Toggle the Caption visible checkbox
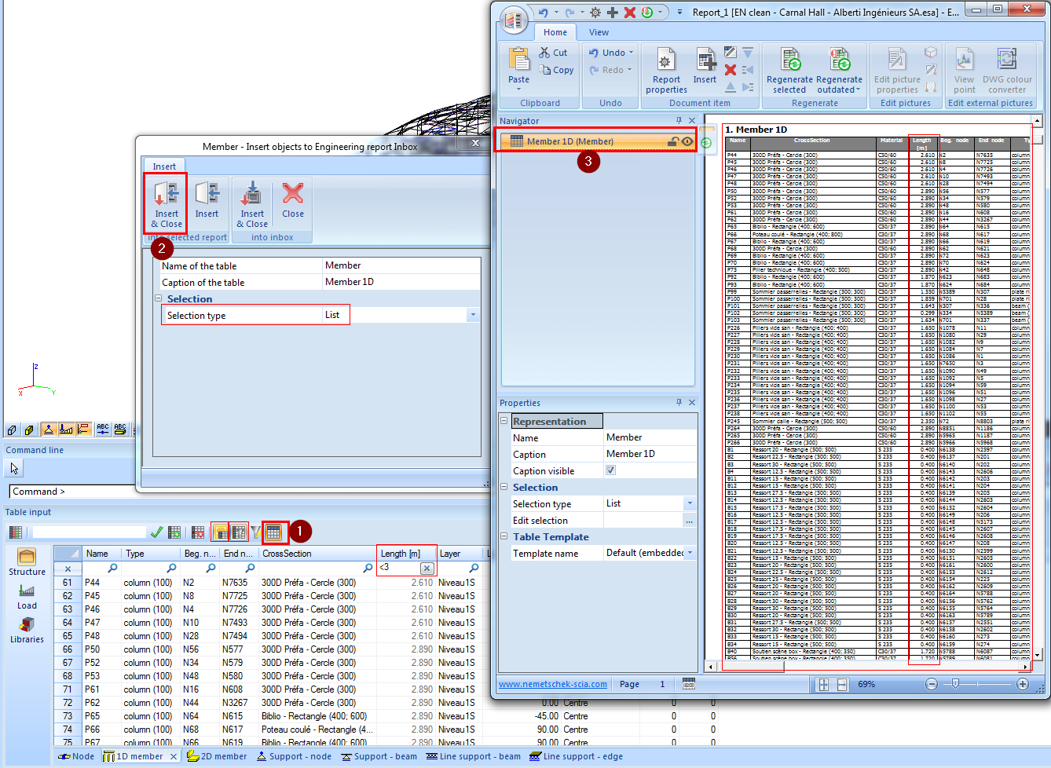 [x=610, y=470]
